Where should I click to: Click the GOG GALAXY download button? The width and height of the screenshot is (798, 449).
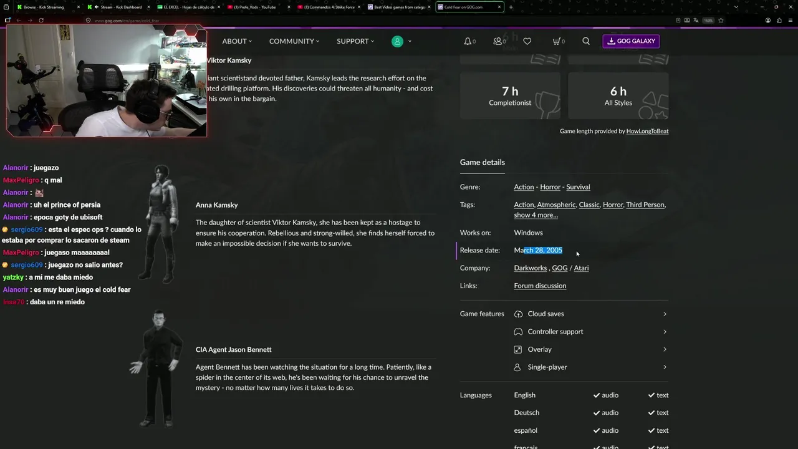coord(631,41)
